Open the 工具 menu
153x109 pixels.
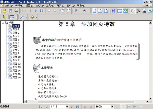tap(50, 5)
